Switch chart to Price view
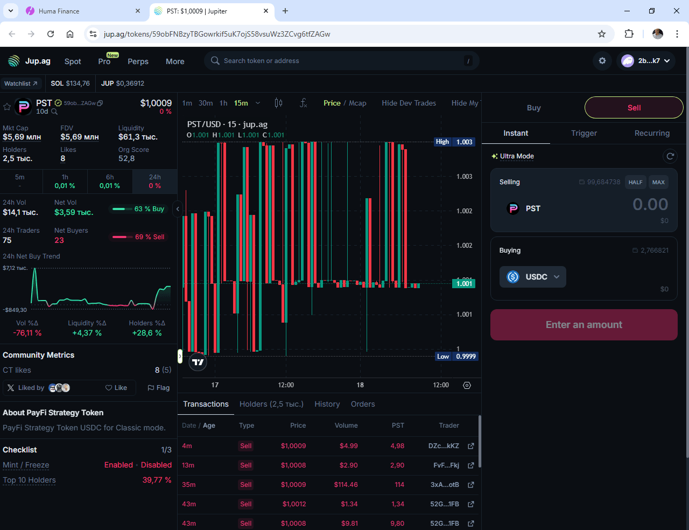This screenshot has width=689, height=530. click(332, 103)
